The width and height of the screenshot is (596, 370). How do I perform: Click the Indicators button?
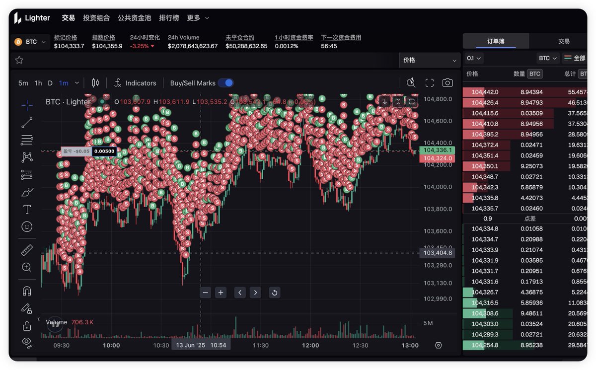pos(135,83)
